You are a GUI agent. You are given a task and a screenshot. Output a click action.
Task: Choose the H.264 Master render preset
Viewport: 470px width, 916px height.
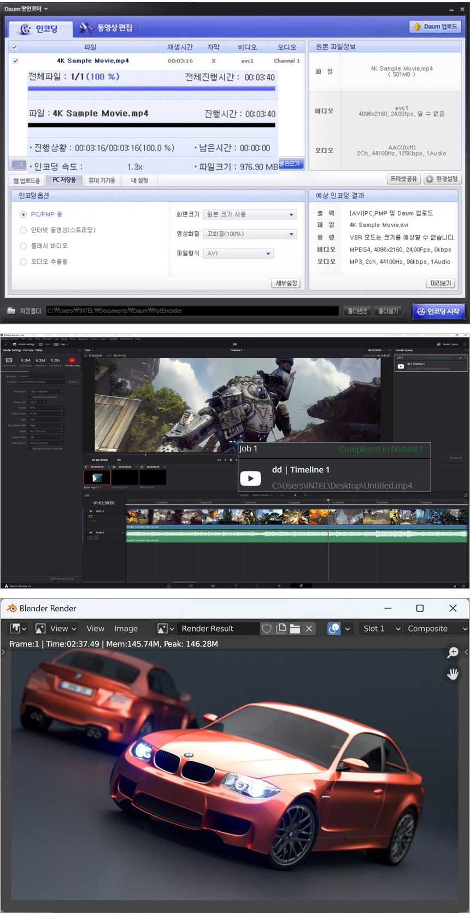(x=25, y=361)
